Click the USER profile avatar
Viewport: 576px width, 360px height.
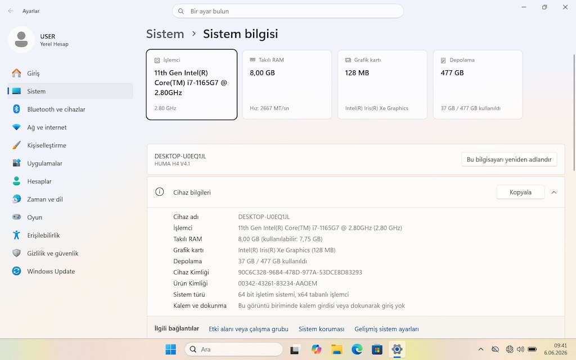tap(21, 39)
